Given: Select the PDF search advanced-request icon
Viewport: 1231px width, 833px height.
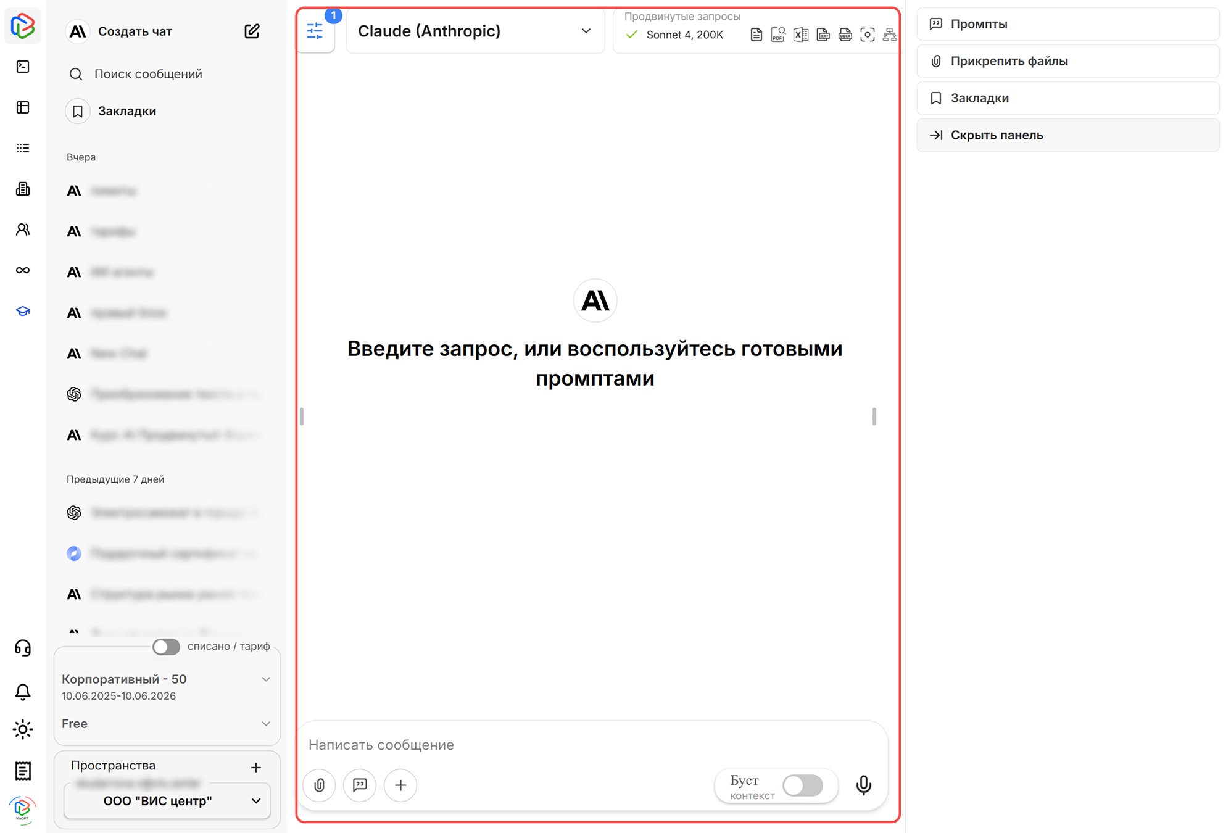Looking at the screenshot, I should 778,35.
